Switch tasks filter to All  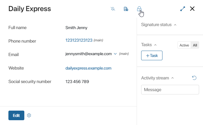coord(195,45)
